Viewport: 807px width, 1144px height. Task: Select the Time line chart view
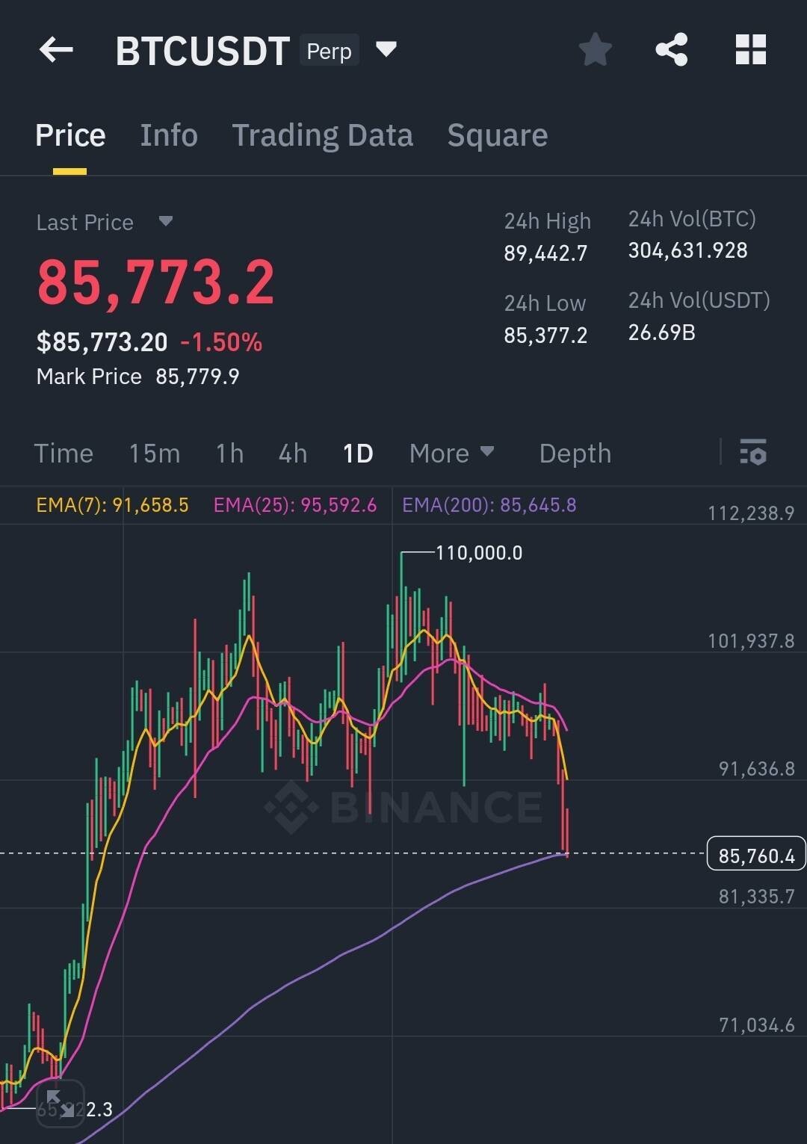coord(64,453)
